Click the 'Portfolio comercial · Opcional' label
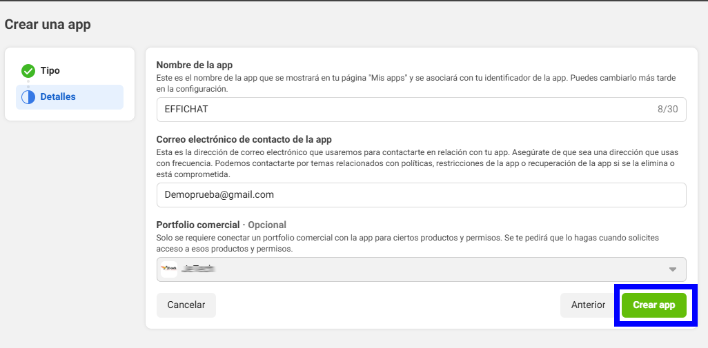This screenshot has height=348, width=708. click(222, 225)
